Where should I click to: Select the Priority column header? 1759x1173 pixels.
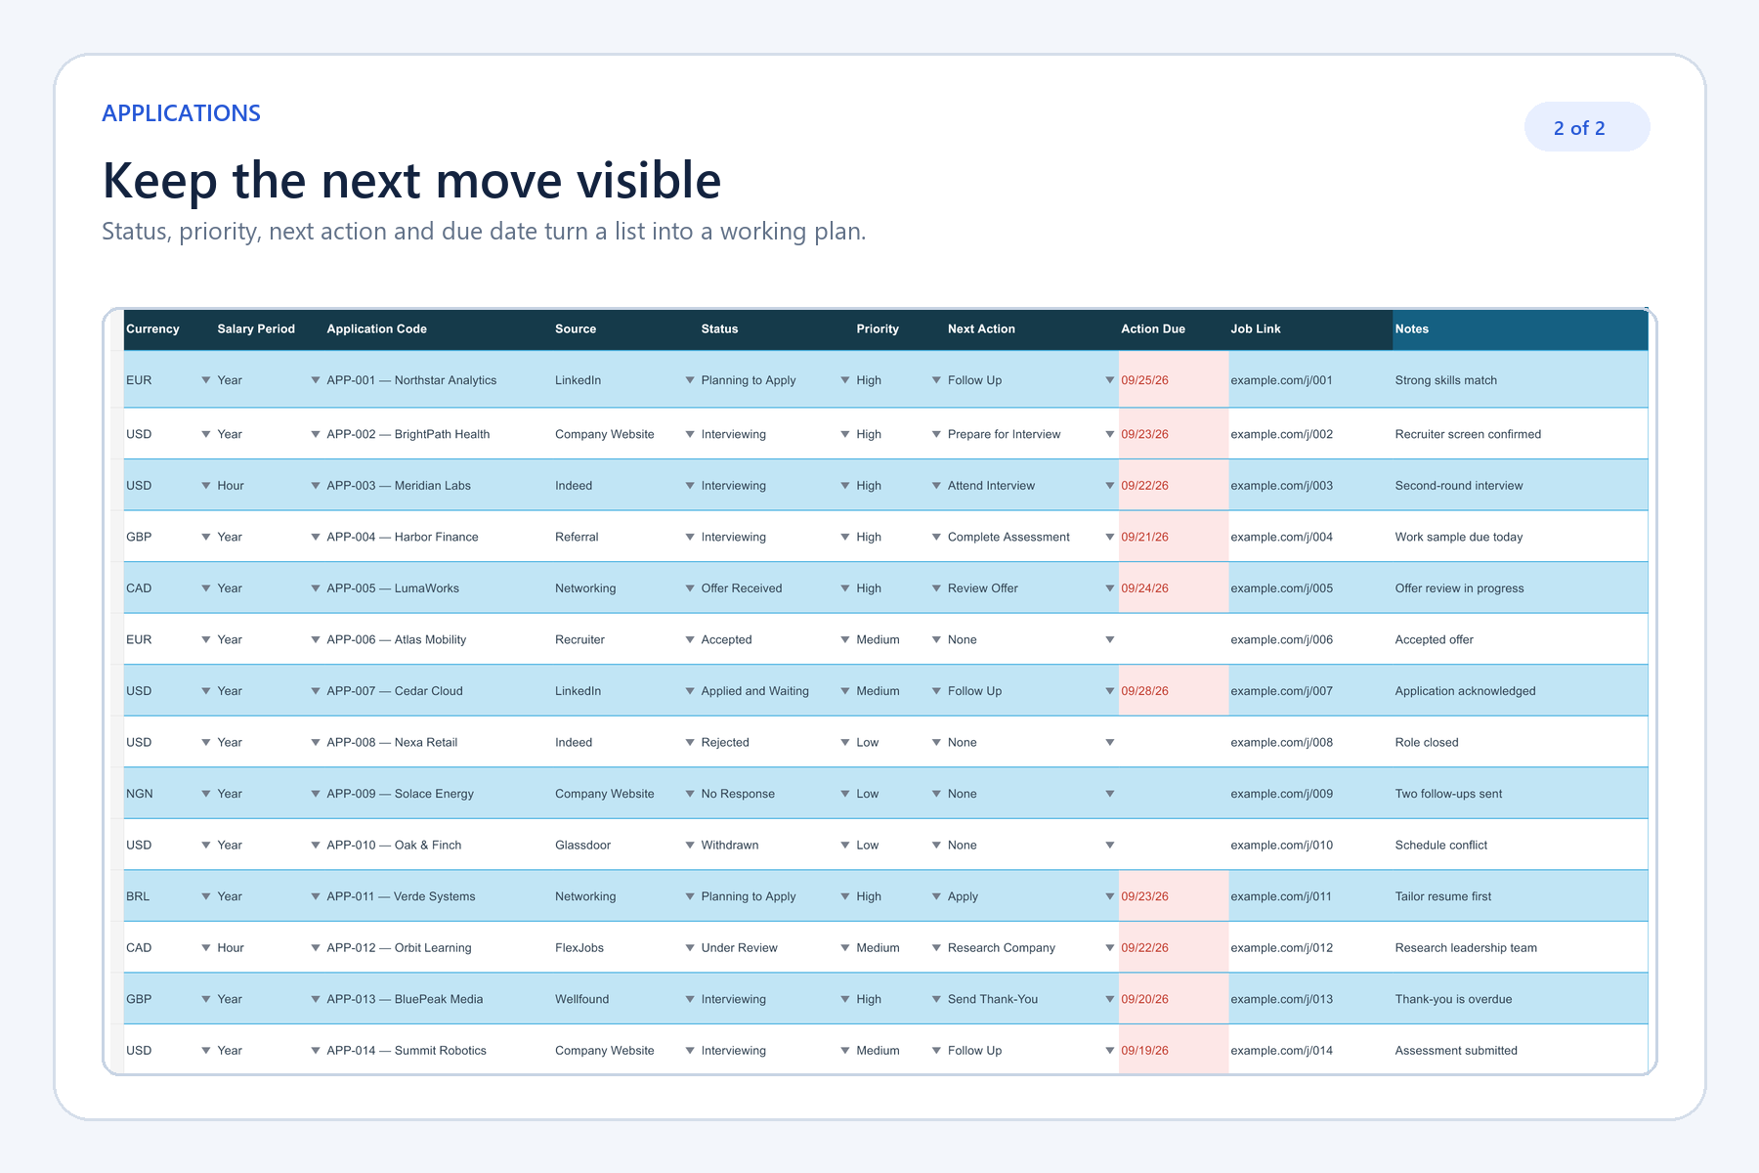(900, 329)
